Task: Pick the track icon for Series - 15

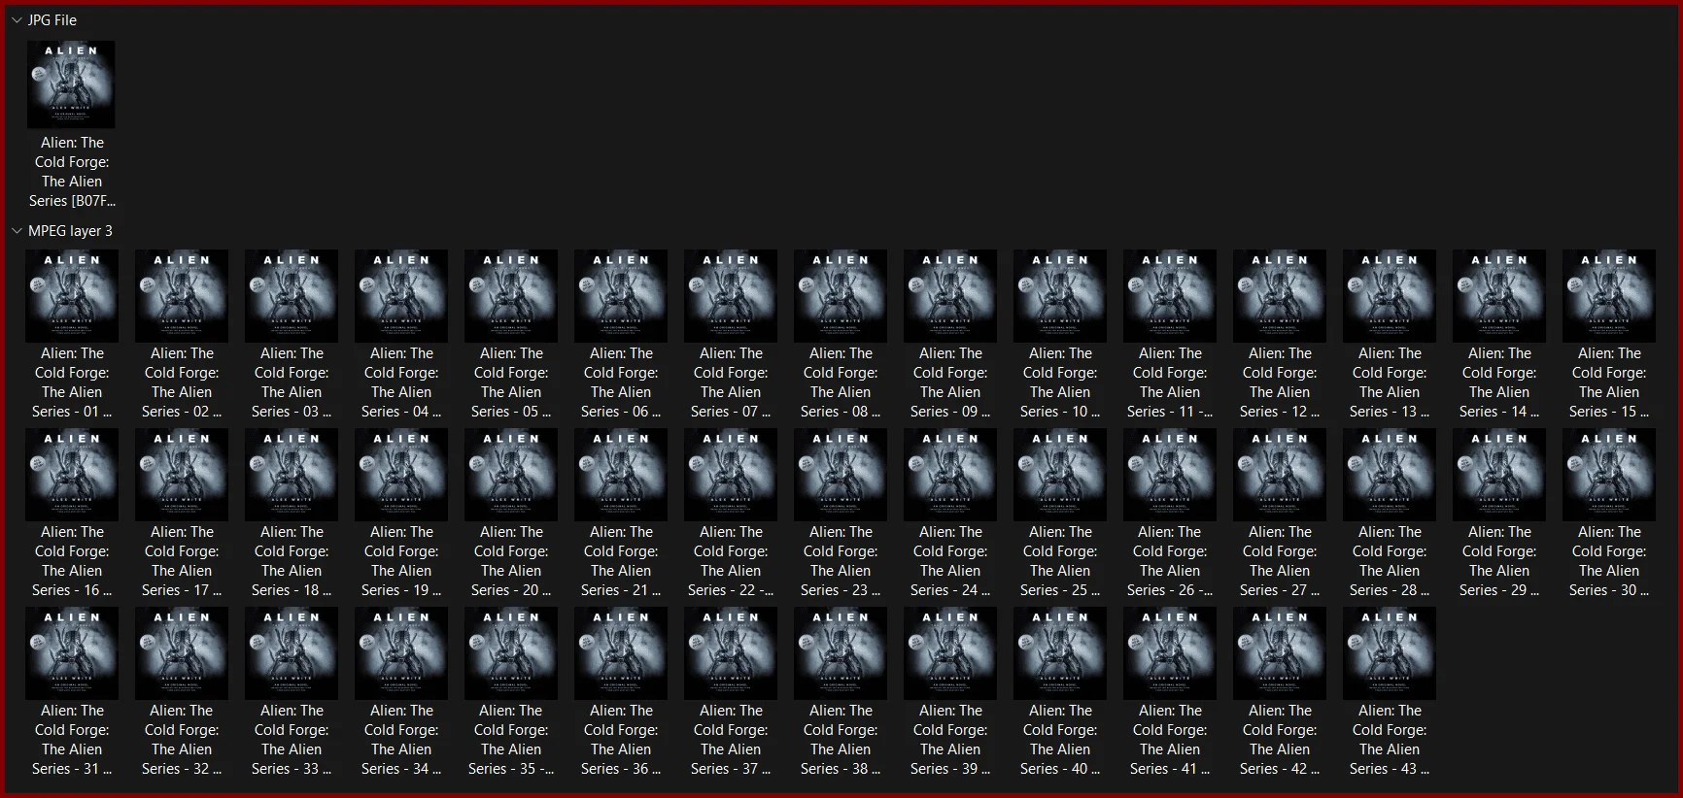Action: click(1609, 296)
